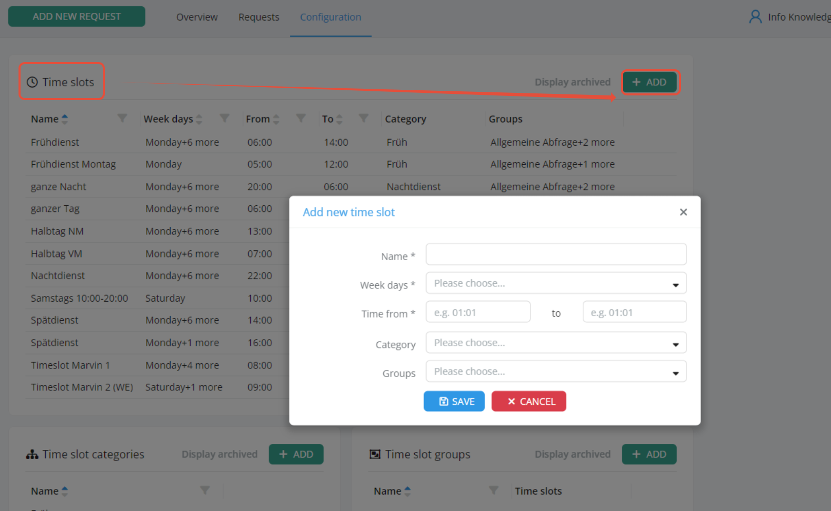Focus the time 'to' input field
This screenshot has width=831, height=511.
pyautogui.click(x=635, y=312)
